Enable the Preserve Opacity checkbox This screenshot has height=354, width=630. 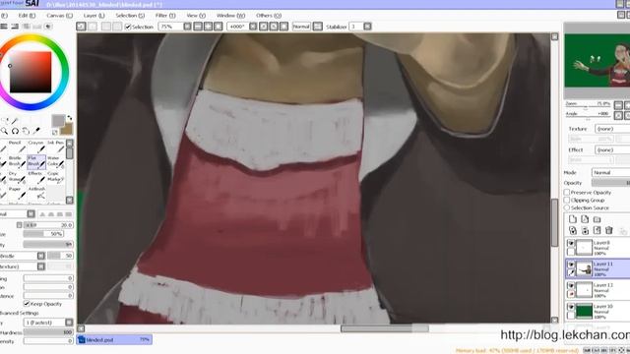coord(567,193)
